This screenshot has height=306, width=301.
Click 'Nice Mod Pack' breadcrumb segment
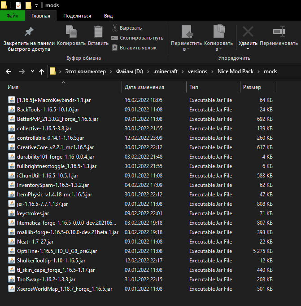tap(236, 71)
